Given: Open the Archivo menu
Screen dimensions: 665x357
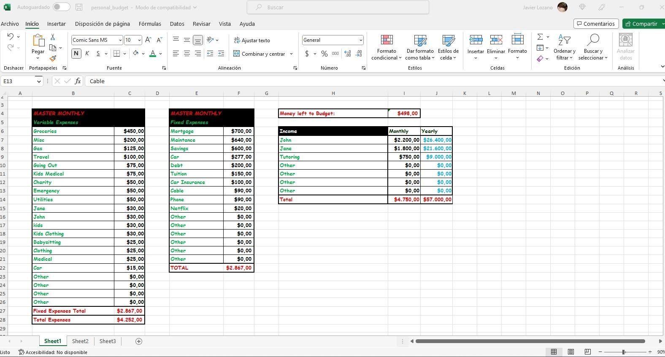Looking at the screenshot, I should (10, 24).
